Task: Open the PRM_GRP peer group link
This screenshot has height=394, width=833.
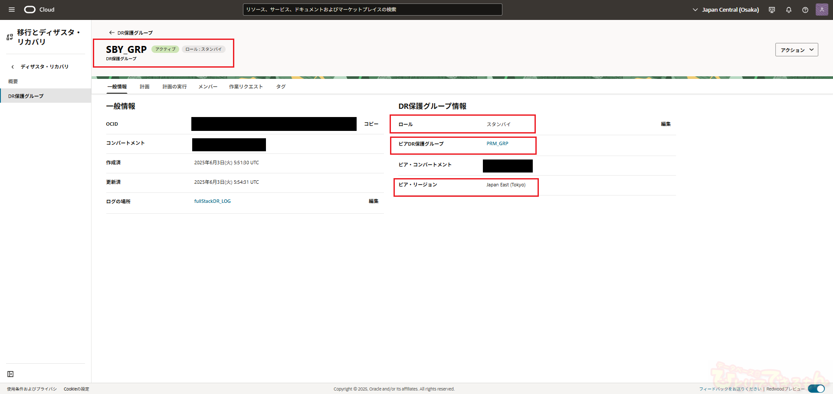Action: click(497, 143)
